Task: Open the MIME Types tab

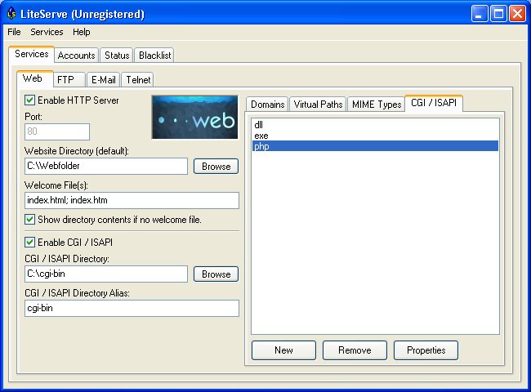Action: point(377,104)
